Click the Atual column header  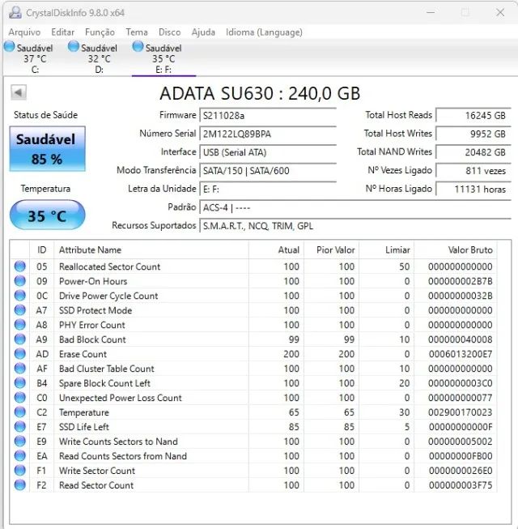[276, 250]
